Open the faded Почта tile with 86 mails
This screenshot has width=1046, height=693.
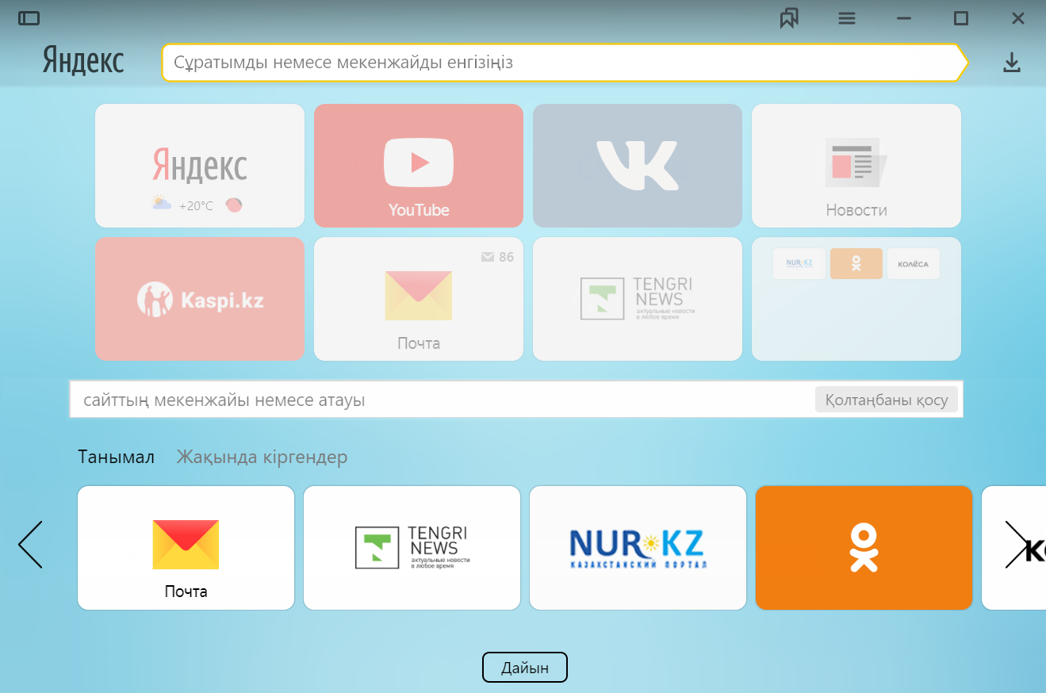point(419,299)
